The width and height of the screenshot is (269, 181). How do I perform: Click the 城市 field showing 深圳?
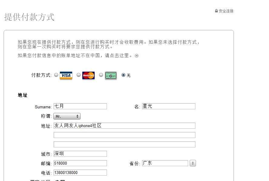[x=80, y=153]
